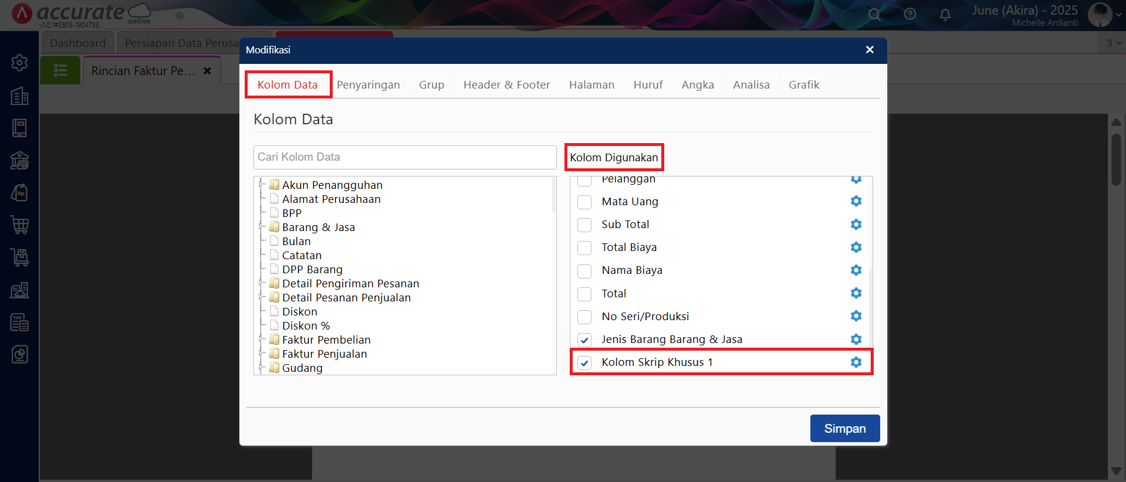This screenshot has width=1126, height=482.
Task: Tick the Nama Biaya checkbox
Action: pos(584,271)
